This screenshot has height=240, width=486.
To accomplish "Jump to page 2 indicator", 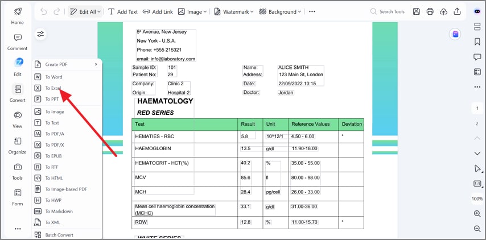I will pyautogui.click(x=477, y=123).
